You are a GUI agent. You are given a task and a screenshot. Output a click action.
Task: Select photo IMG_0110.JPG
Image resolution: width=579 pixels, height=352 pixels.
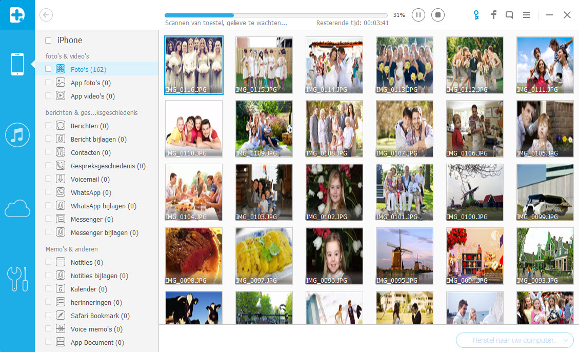pos(194,129)
